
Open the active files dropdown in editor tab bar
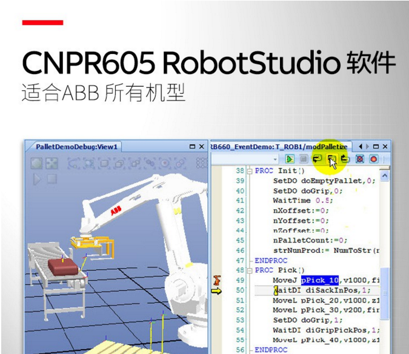tap(361, 147)
